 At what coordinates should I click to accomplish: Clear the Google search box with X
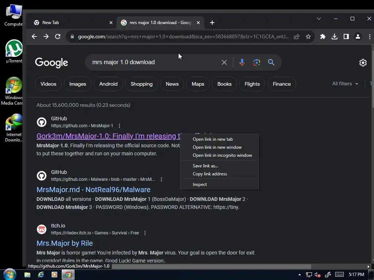click(x=224, y=62)
